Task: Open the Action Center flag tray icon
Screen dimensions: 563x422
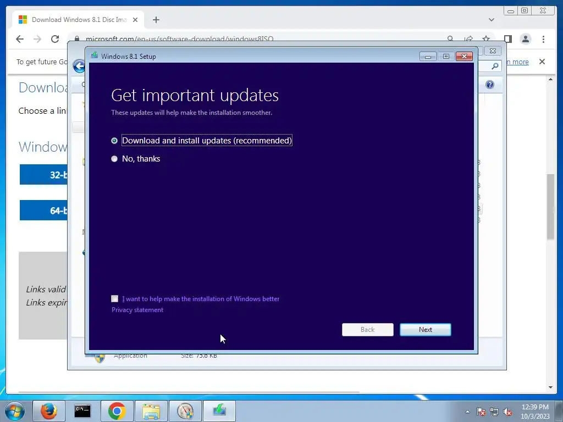Action: click(481, 412)
